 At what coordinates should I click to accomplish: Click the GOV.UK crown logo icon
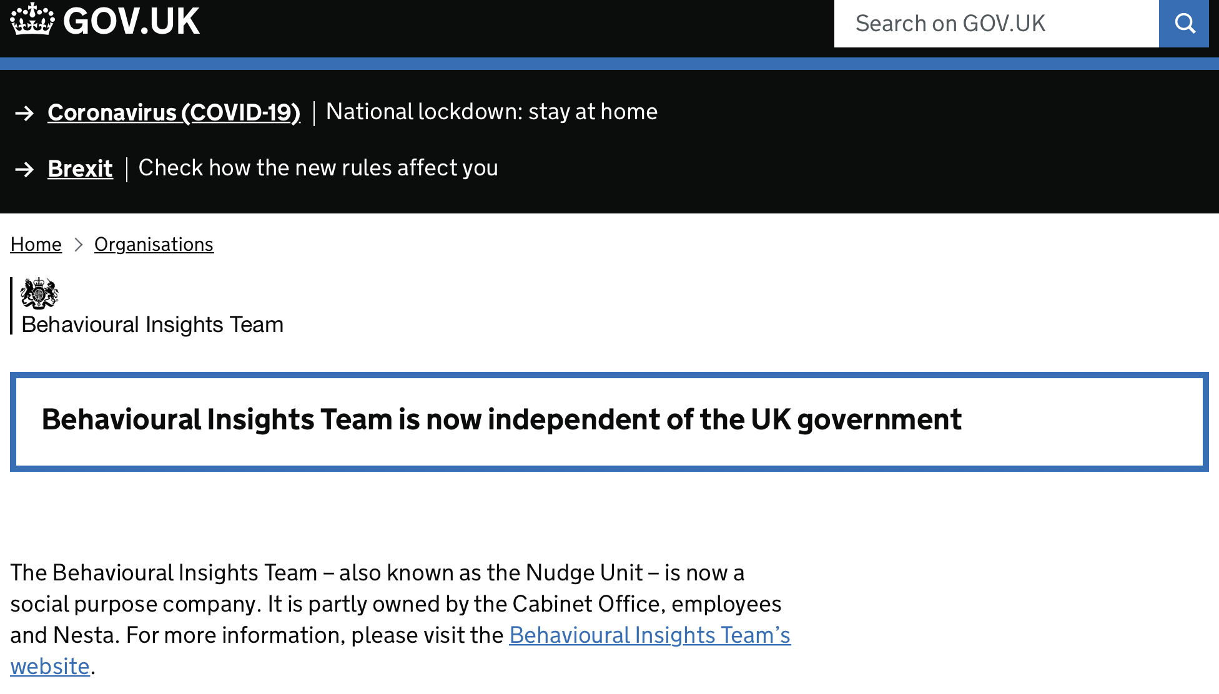(32, 20)
